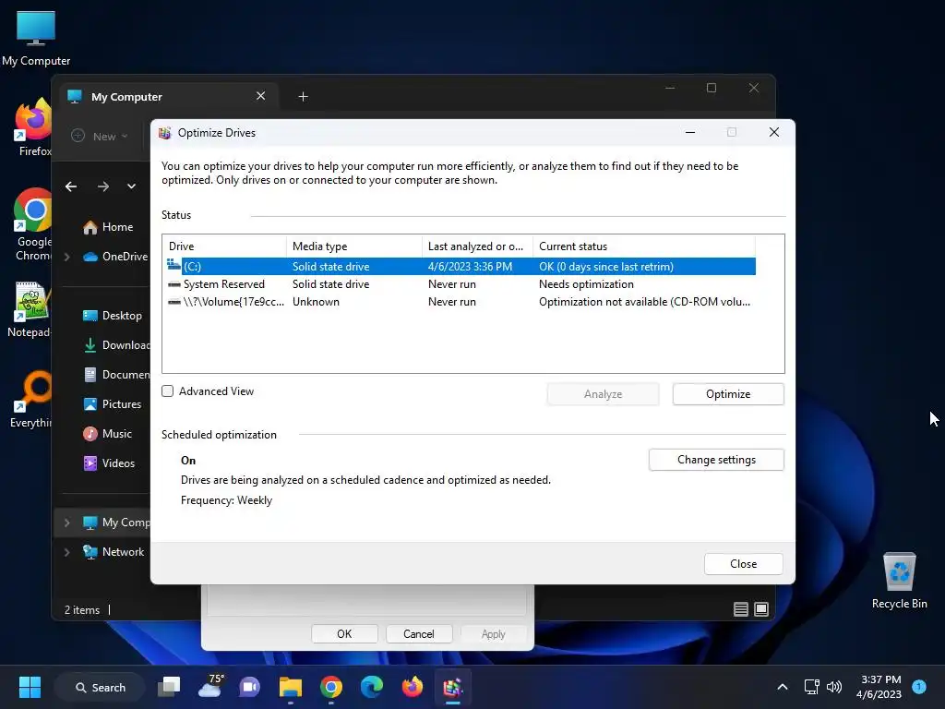Screen dimensions: 945x709
Task: Open Pictures folder in the sidebar
Action: [x=112, y=404]
